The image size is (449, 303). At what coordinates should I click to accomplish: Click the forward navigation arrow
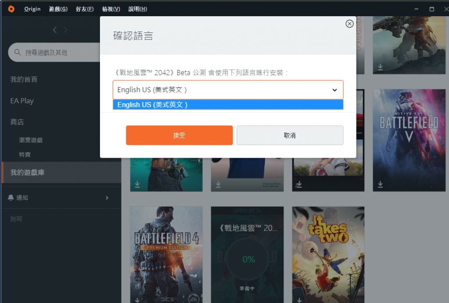pyautogui.click(x=65, y=30)
